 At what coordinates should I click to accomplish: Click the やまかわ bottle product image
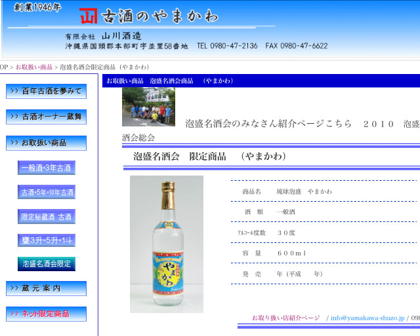tap(167, 244)
